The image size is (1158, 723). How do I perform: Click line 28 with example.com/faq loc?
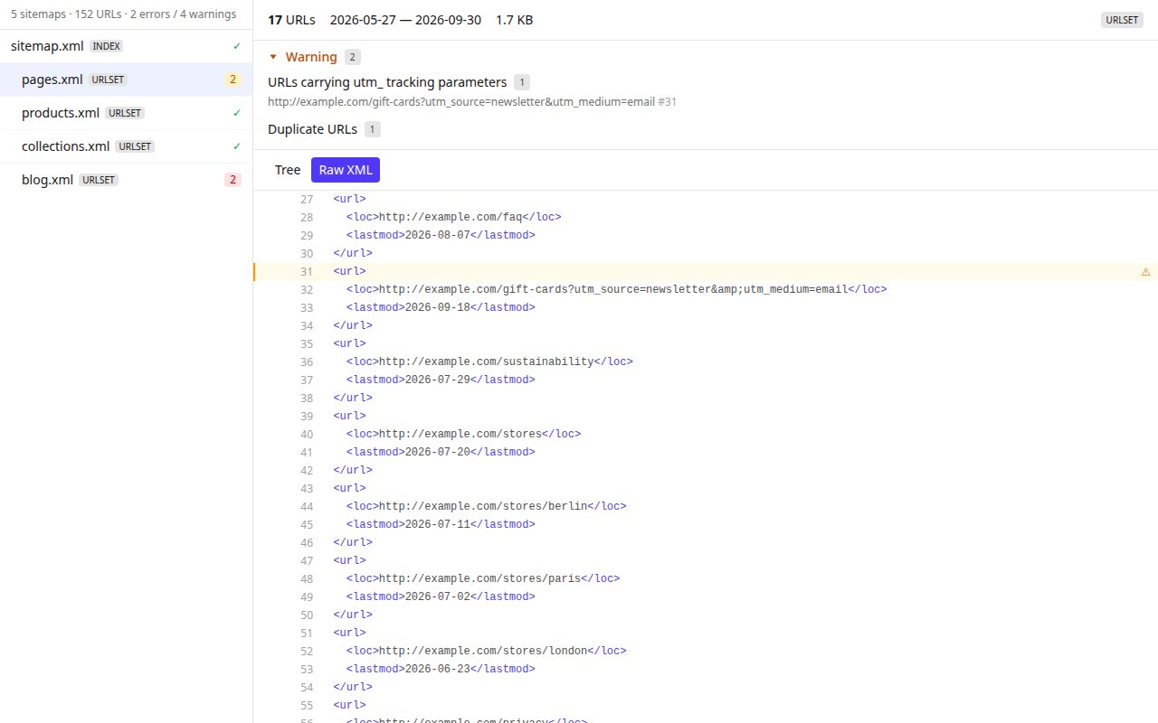(x=706, y=217)
